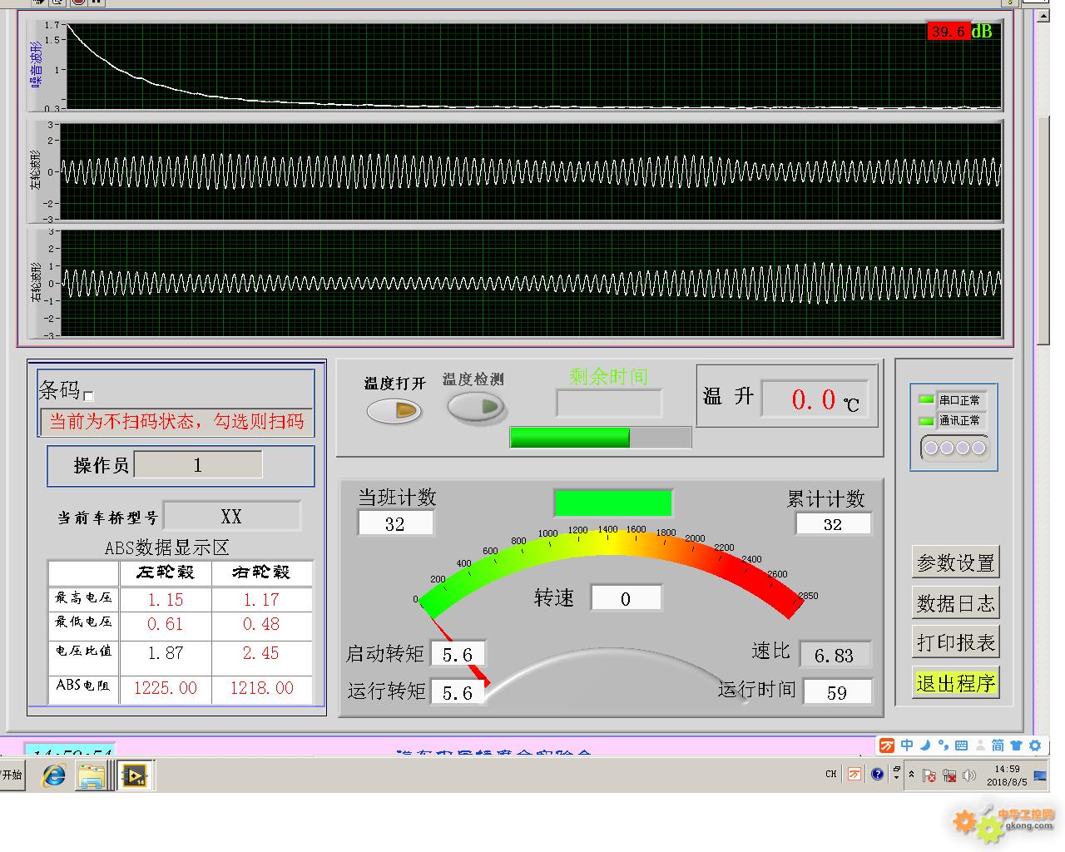Click the disconnected network tray icon
This screenshot has width=1065, height=852.
pyautogui.click(x=949, y=775)
